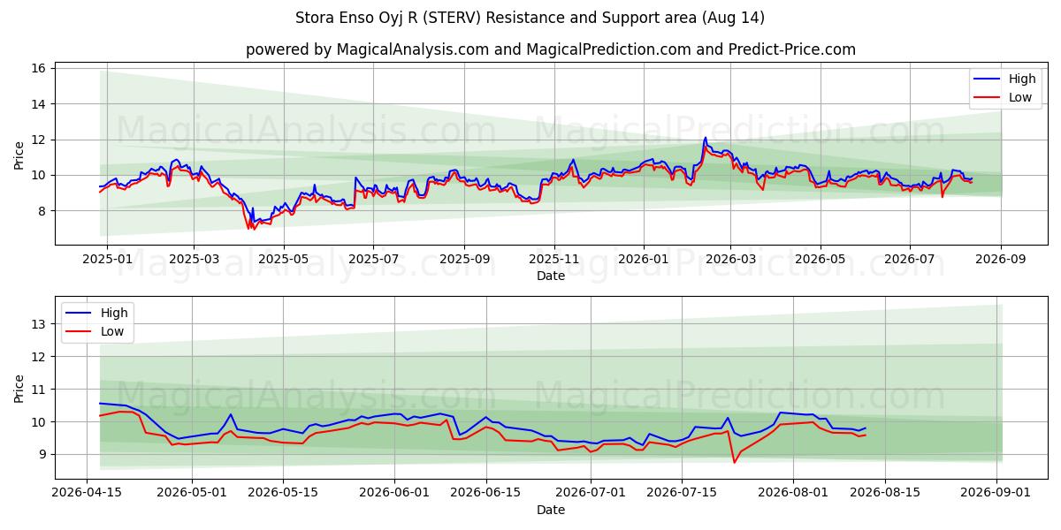
Task: Click the '2025-07' tick label
Action: [x=372, y=260]
